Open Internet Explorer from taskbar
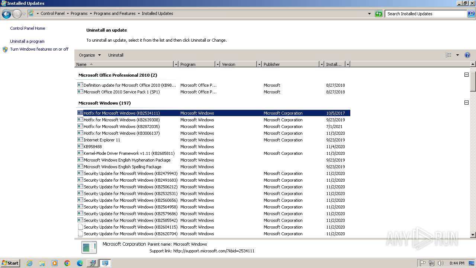Screen dimensions: 476x268 click(29, 263)
